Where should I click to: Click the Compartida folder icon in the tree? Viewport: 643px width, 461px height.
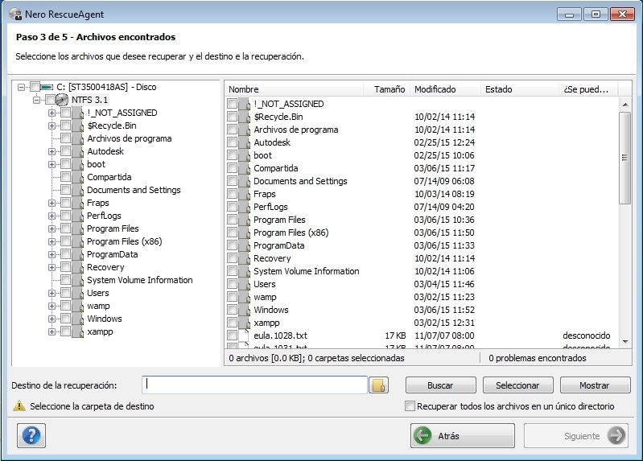[x=77, y=177]
